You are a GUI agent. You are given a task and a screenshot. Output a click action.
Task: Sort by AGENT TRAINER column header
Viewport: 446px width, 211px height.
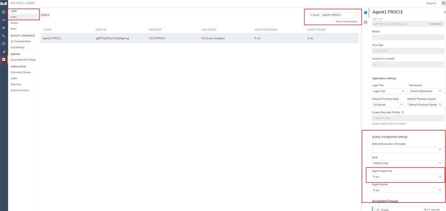coord(317,29)
